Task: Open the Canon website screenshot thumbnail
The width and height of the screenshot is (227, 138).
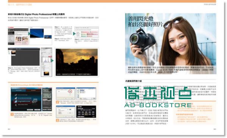Action: point(18,36)
